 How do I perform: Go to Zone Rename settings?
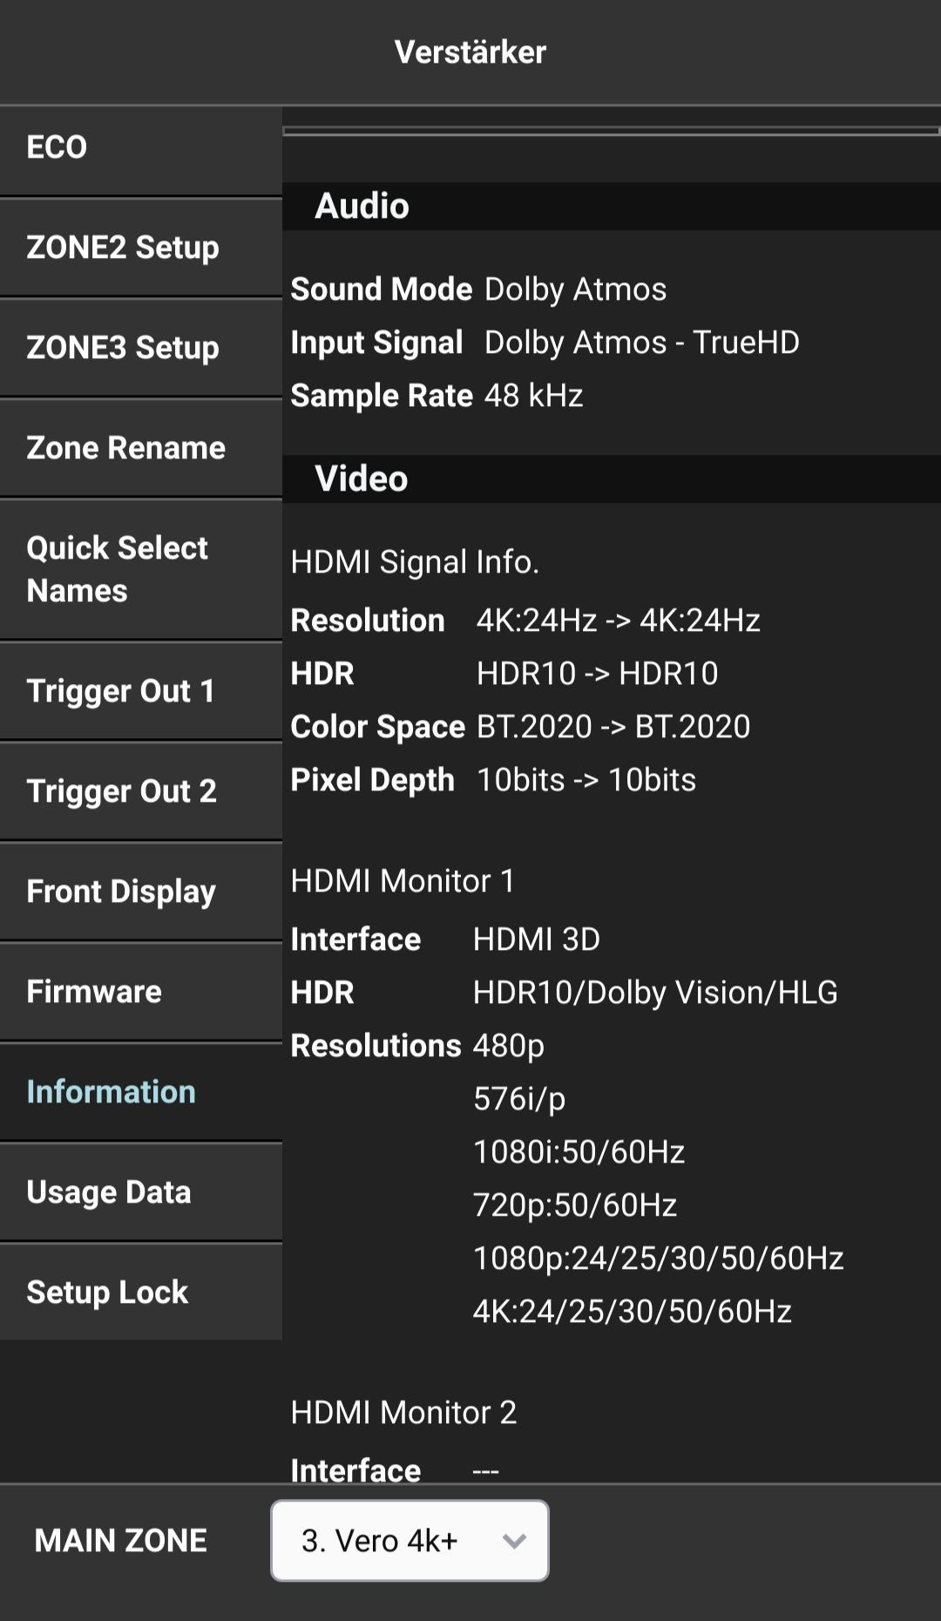139,449
